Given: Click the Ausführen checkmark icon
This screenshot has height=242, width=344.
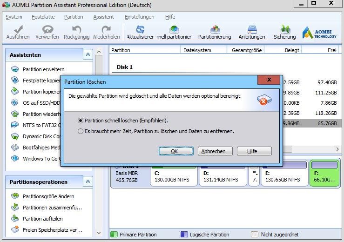Looking at the screenshot, I should click(x=18, y=29).
